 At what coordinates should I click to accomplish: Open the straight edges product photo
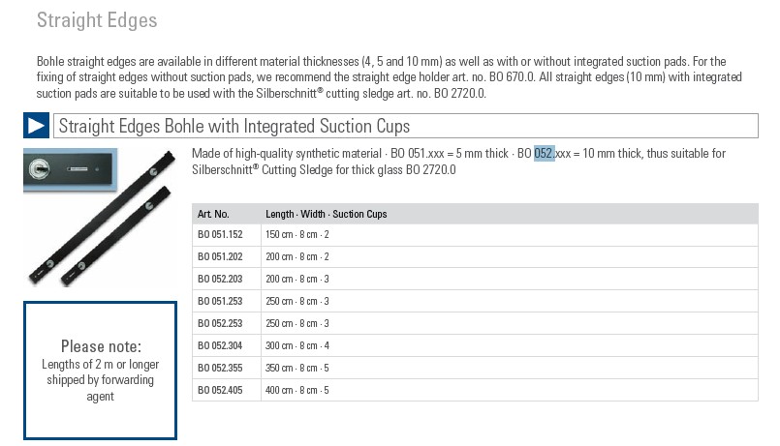[x=100, y=218]
